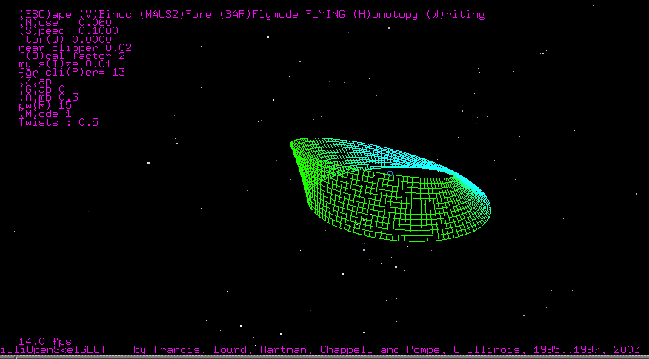This screenshot has height=359, width=649.
Task: Click the 14.0 fps counter
Action: pyautogui.click(x=45, y=340)
